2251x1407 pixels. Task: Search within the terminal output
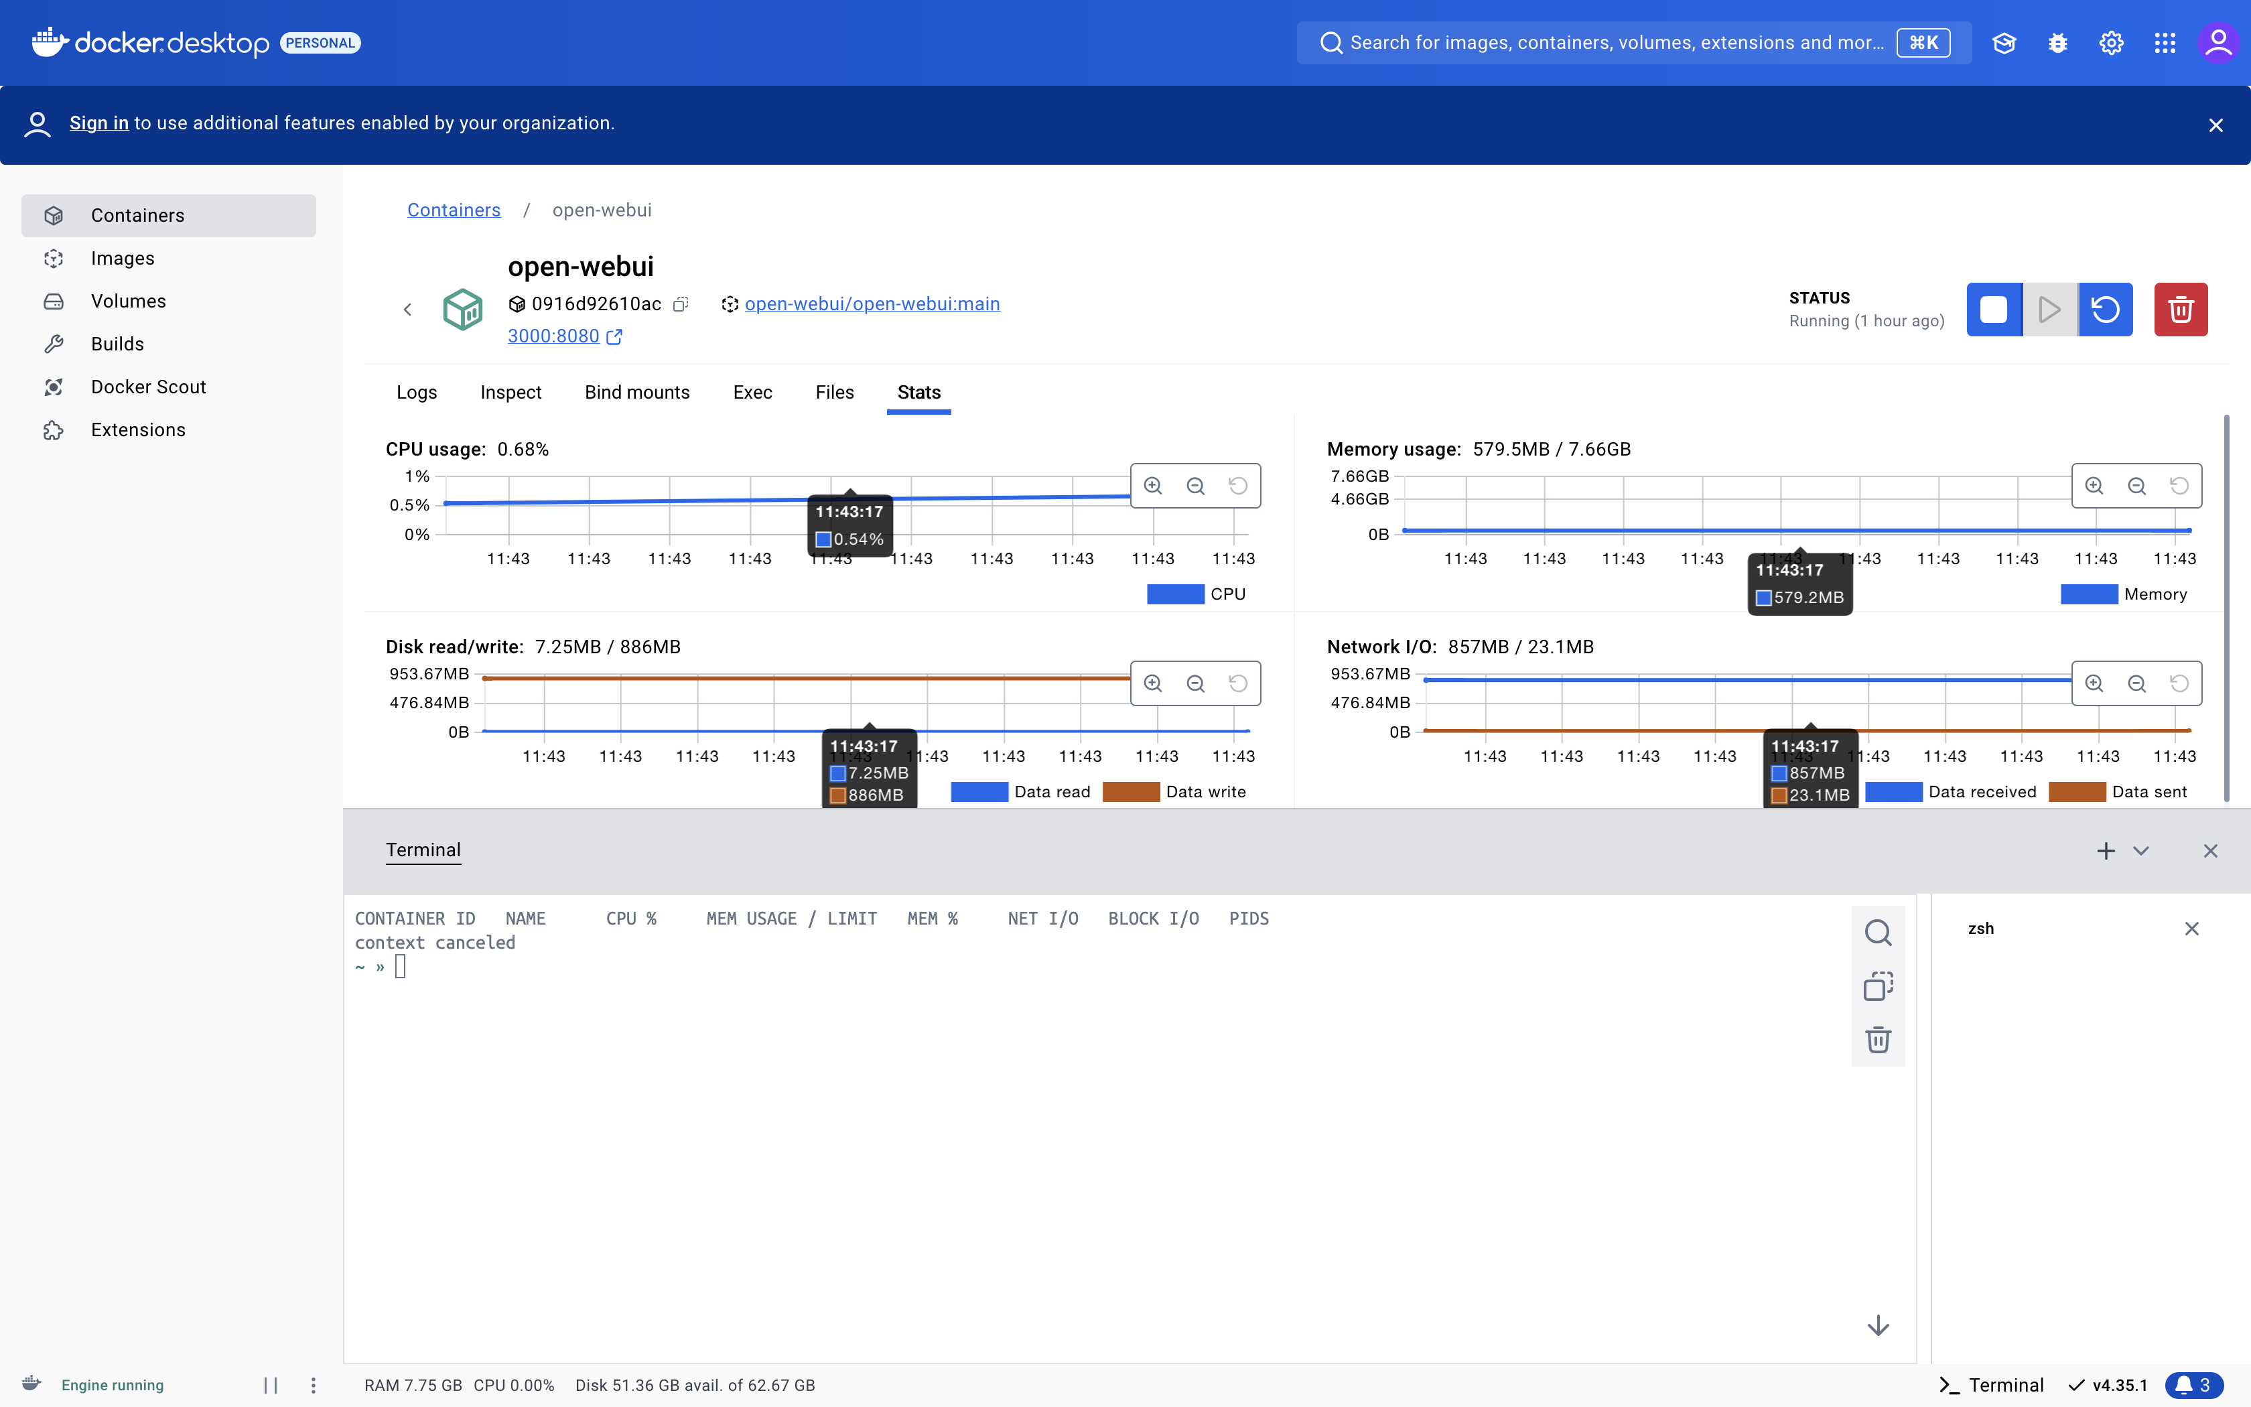1878,933
